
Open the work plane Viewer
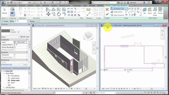click(160, 11)
